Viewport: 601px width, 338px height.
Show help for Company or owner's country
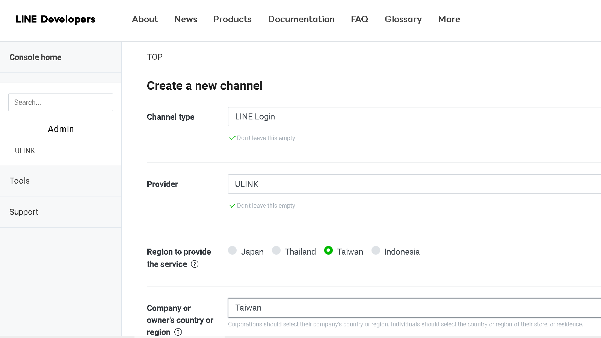click(178, 332)
